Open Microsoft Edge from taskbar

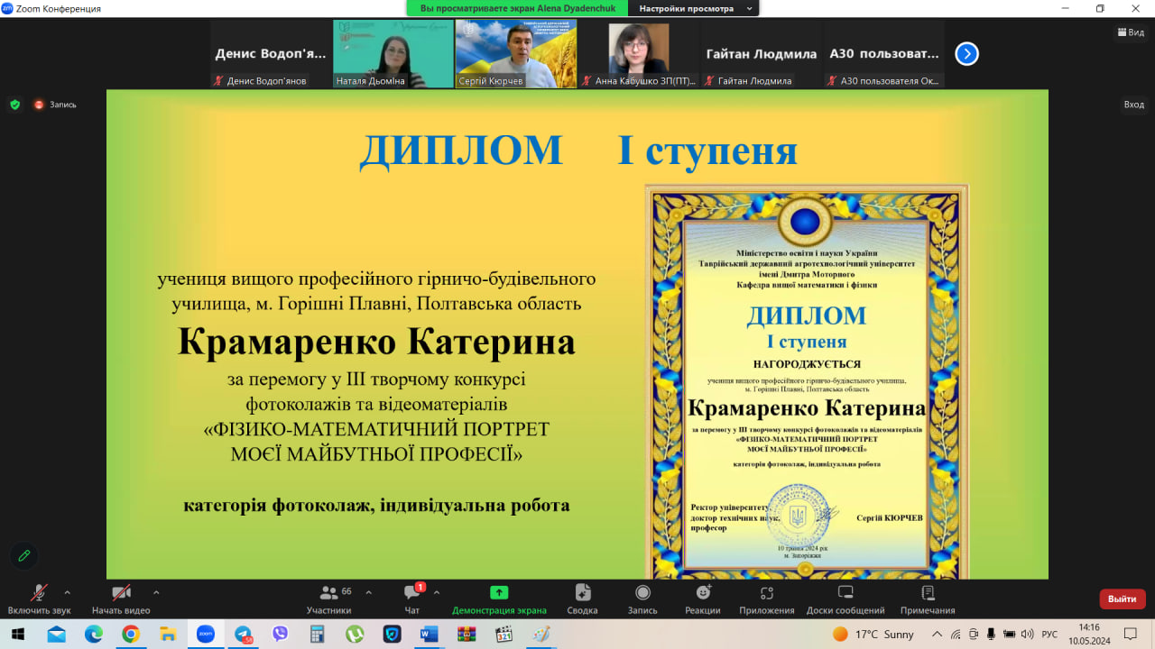[x=94, y=635]
